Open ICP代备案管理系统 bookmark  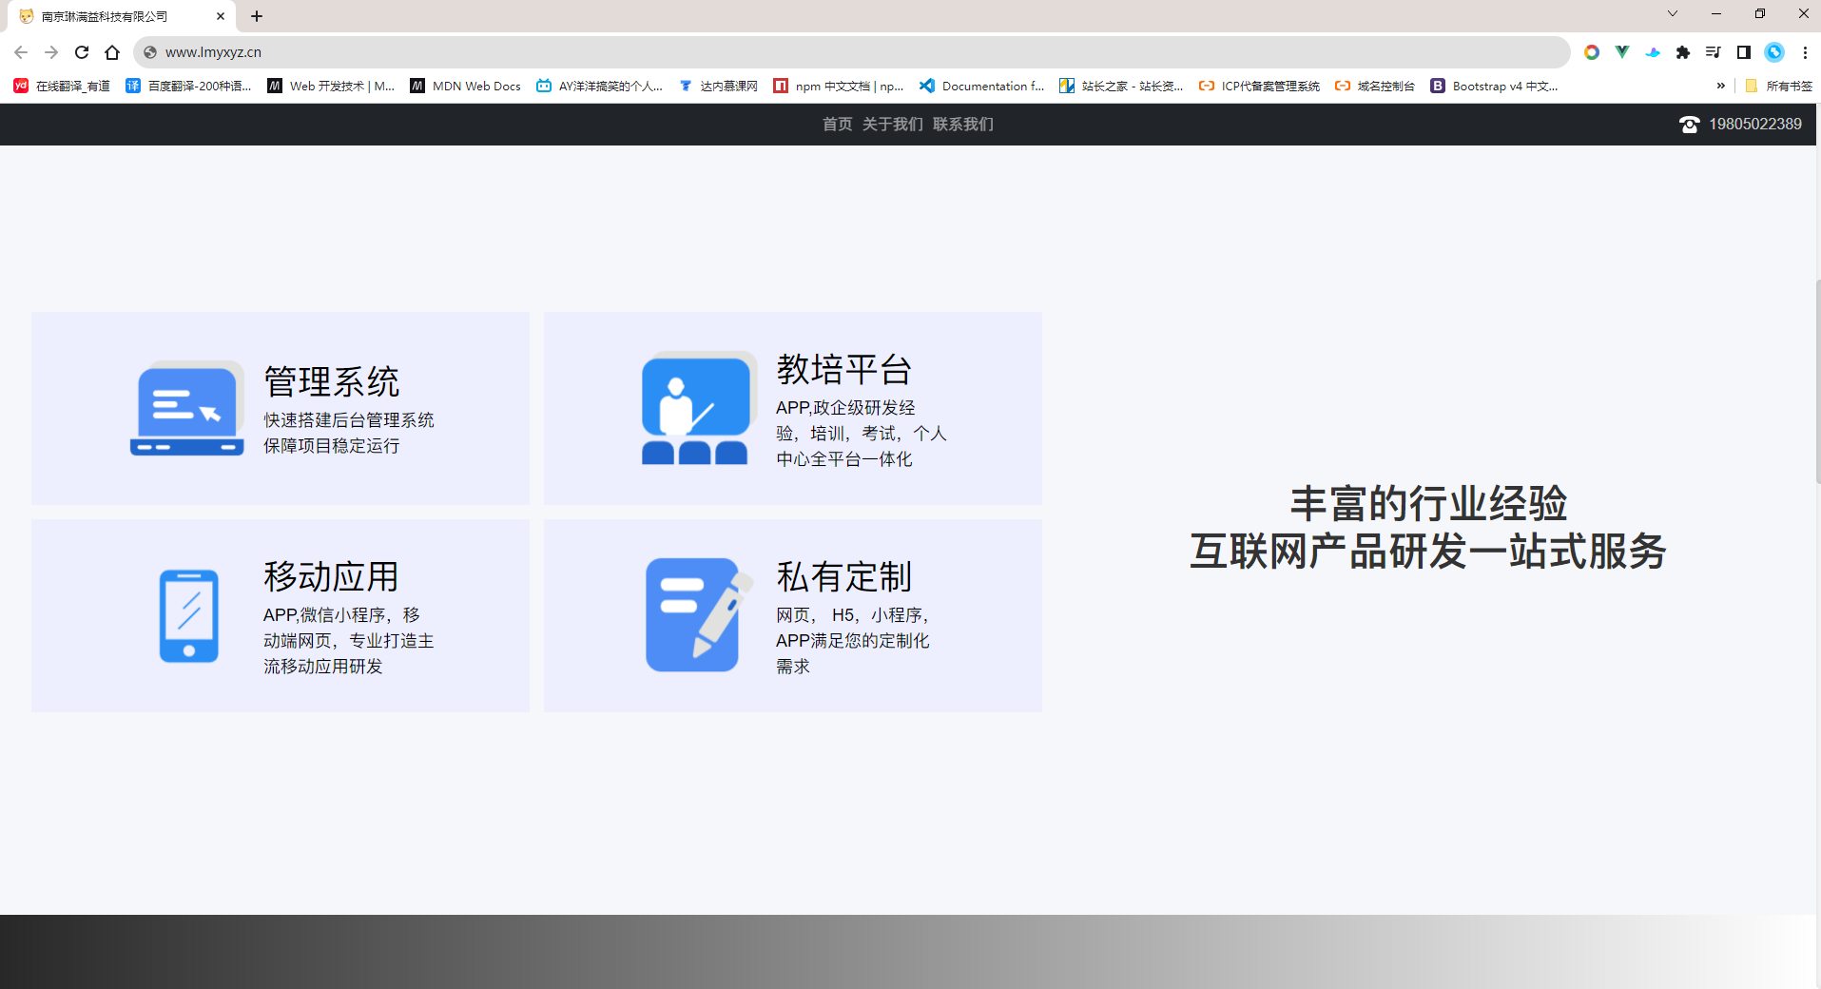[x=1260, y=86]
